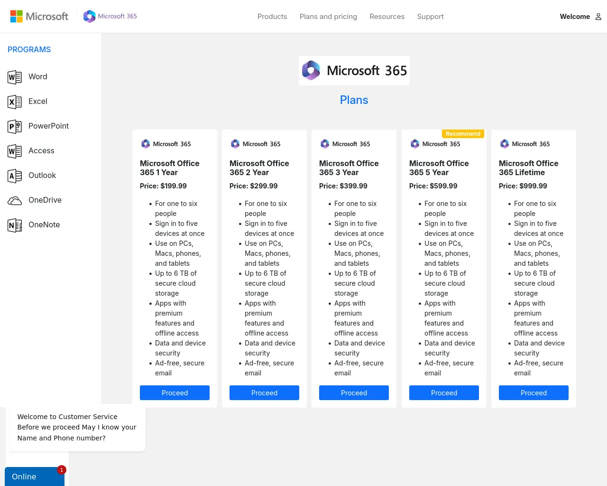Click Microsoft 365 logo on 5 Year card
The width and height of the screenshot is (607, 486).
tap(435, 144)
